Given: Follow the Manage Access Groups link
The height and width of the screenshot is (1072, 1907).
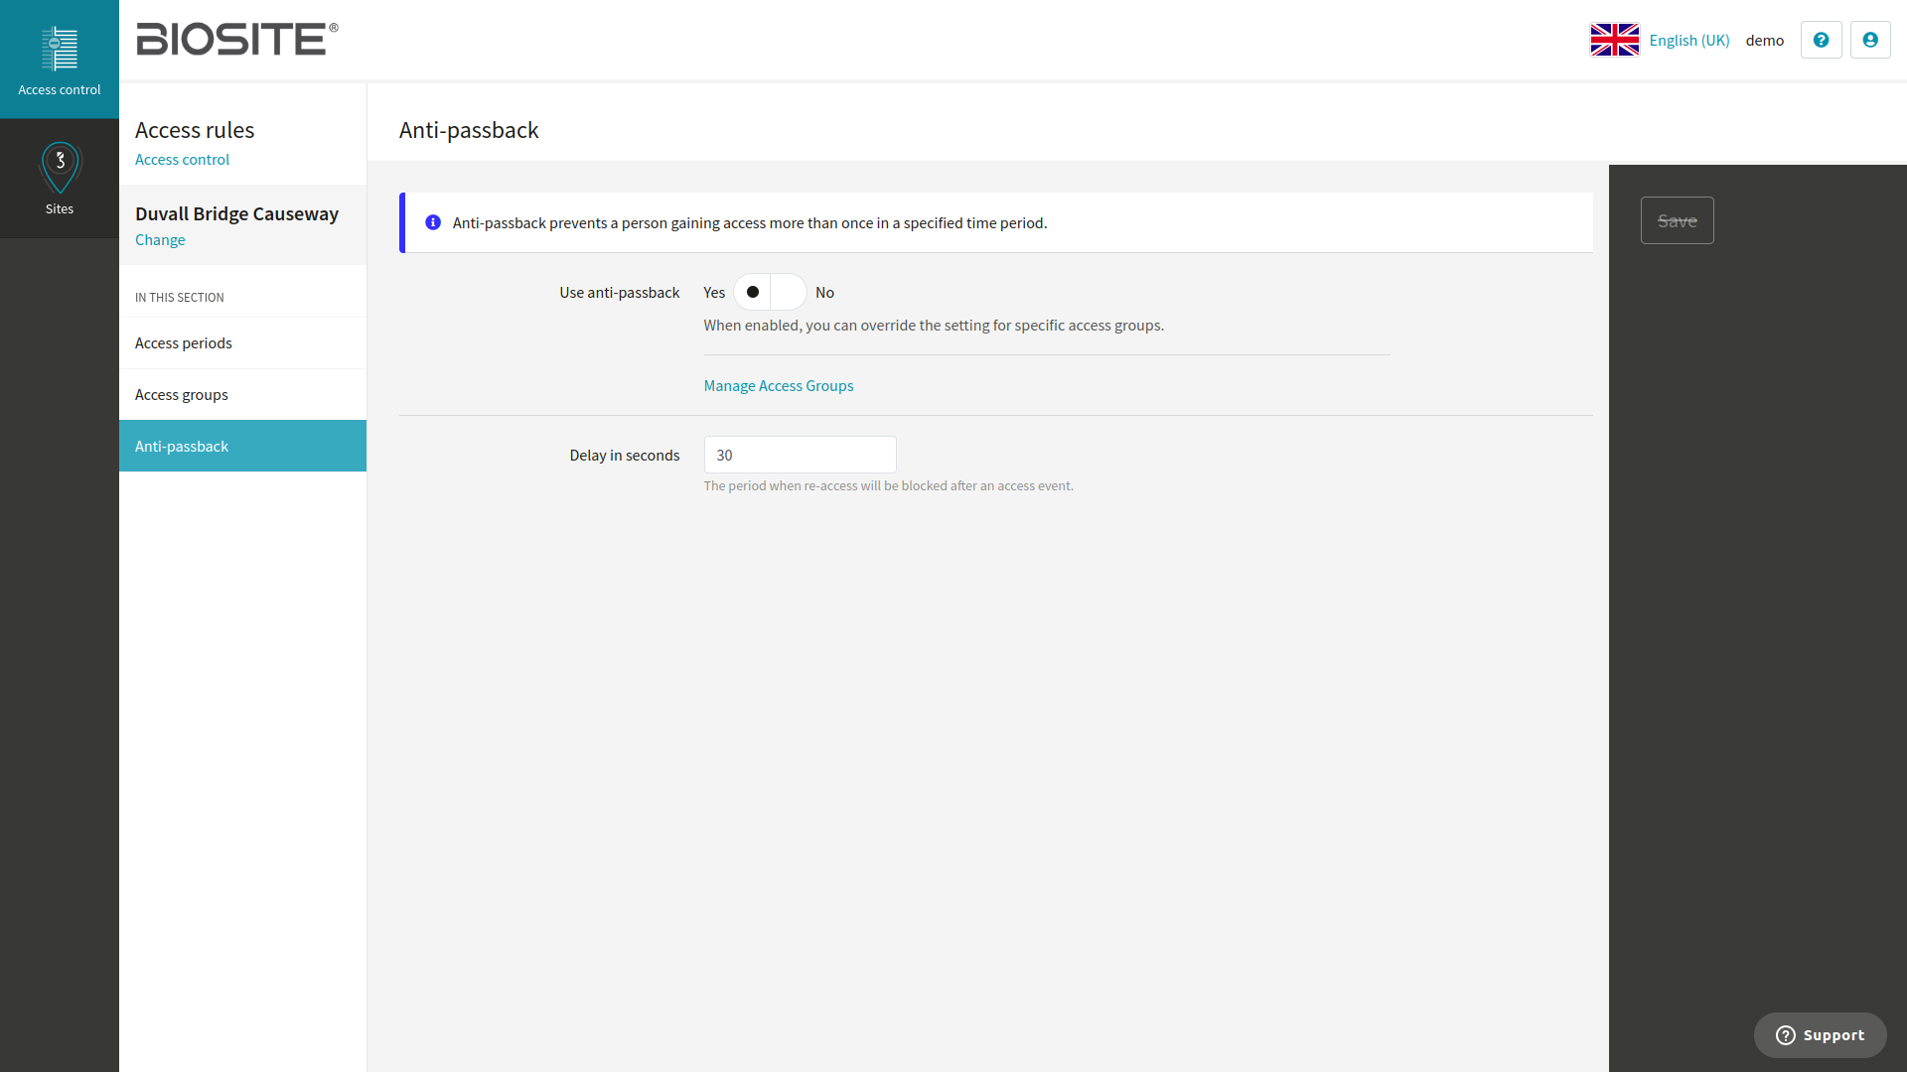Looking at the screenshot, I should pyautogui.click(x=779, y=386).
